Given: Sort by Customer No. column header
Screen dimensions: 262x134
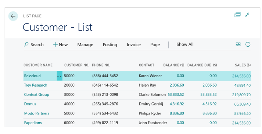Looking at the screenshot, I should 77,65.
